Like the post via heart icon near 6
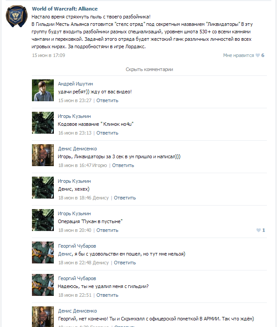The image size is (277, 327). point(258,55)
